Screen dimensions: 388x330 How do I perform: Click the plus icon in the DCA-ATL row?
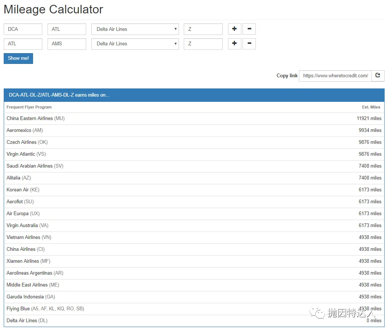[x=234, y=29]
